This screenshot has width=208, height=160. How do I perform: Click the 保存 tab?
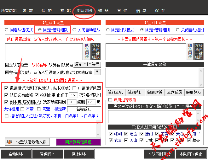click(160, 10)
